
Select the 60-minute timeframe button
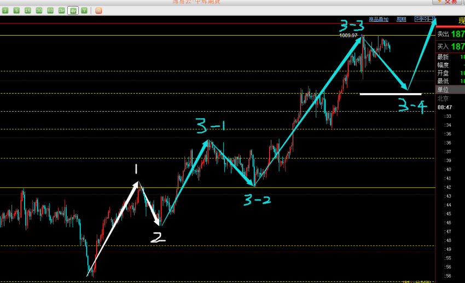[x=50, y=10]
